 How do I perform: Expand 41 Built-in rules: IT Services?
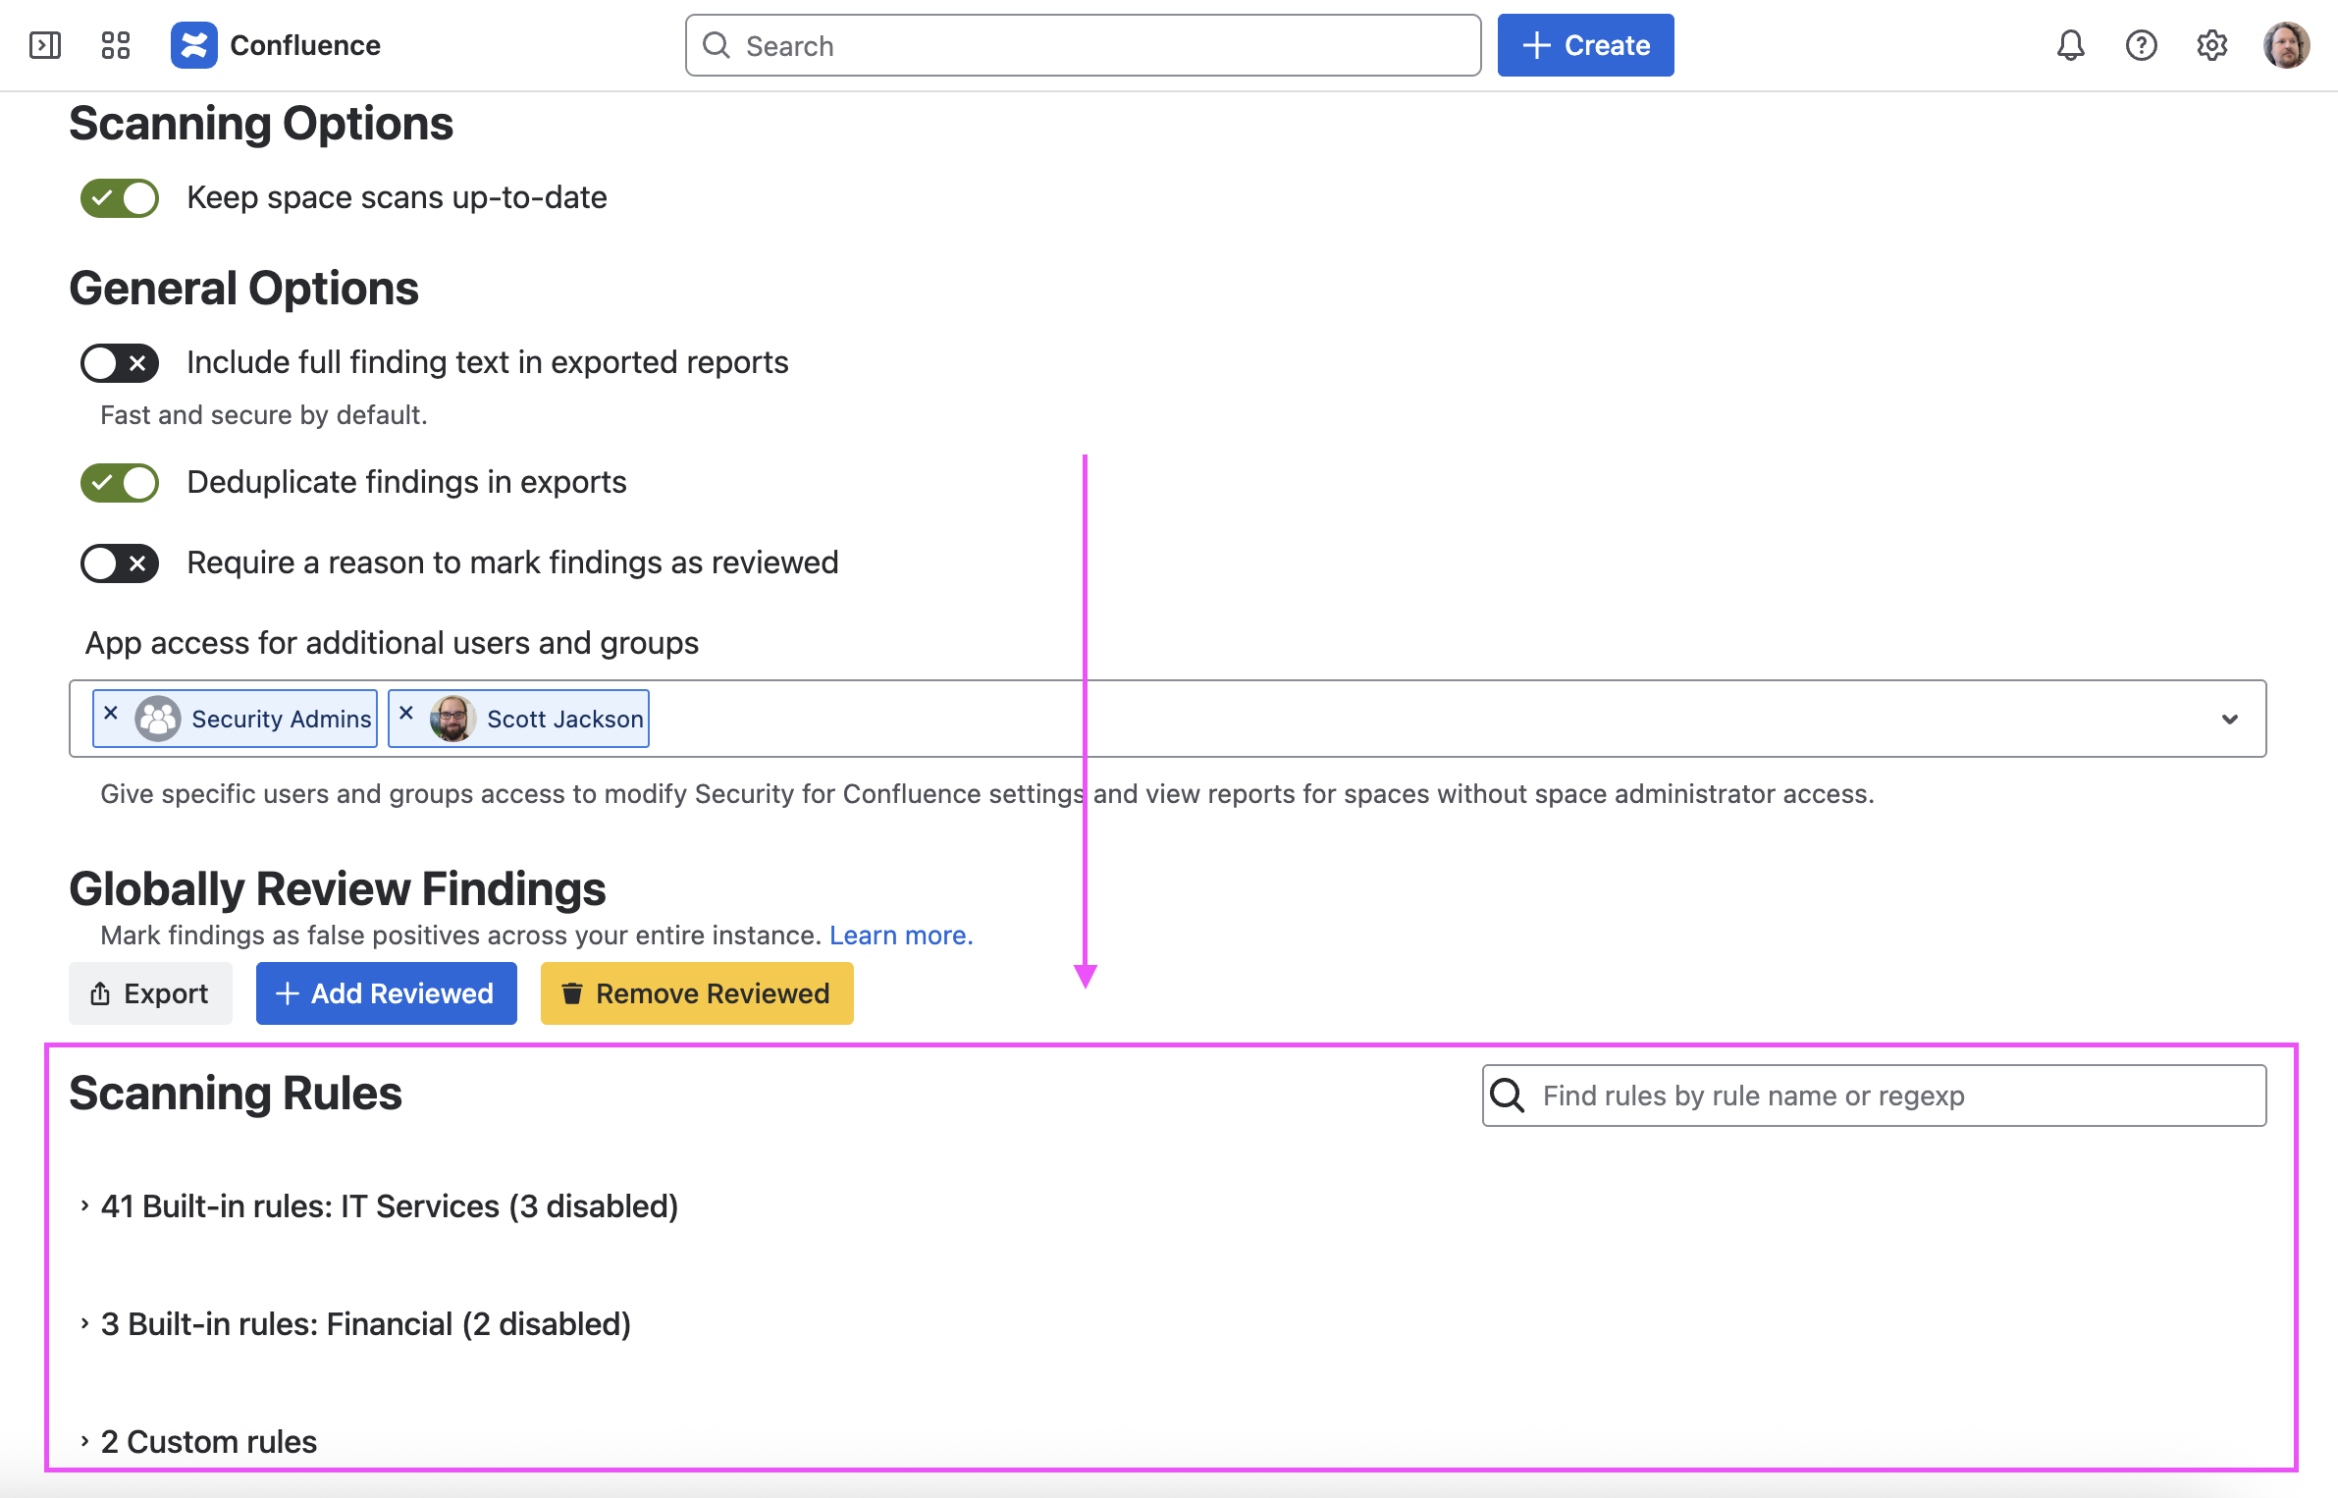click(x=389, y=1206)
